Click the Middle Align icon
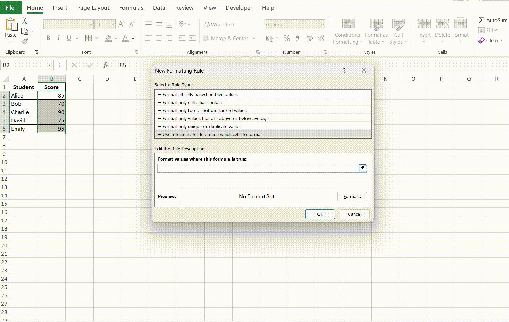The image size is (509, 322). point(159,24)
